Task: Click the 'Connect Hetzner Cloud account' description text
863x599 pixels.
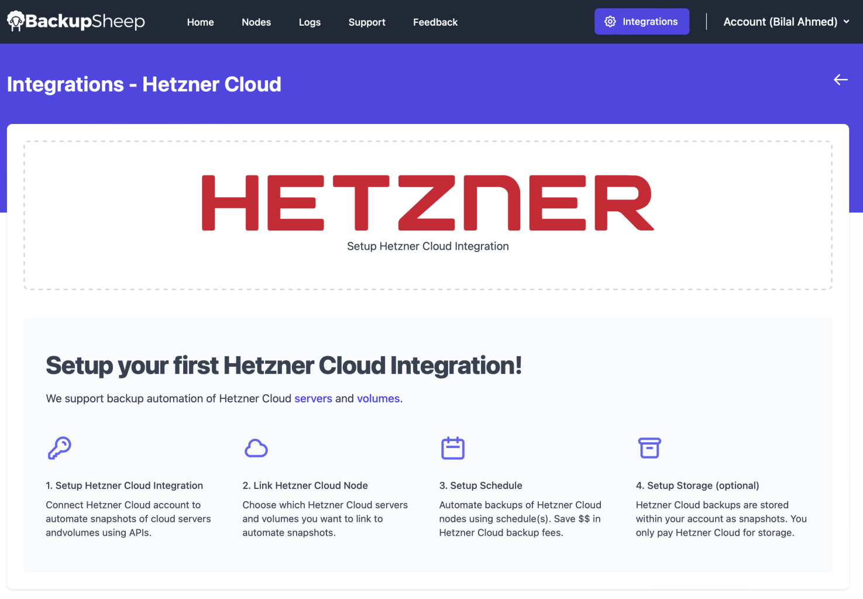Action: pos(128,519)
